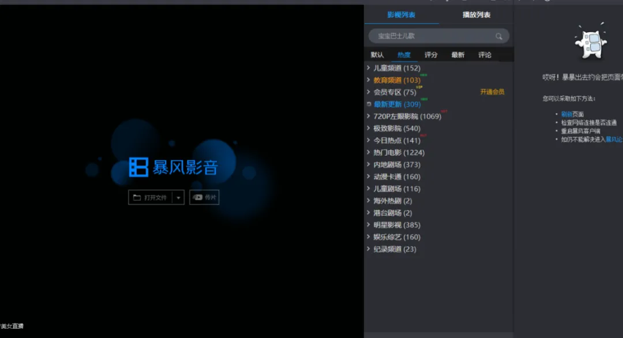Viewport: 623px width, 338px height.
Task: Select the 纪录频道 (23) row text
Action: (x=395, y=249)
